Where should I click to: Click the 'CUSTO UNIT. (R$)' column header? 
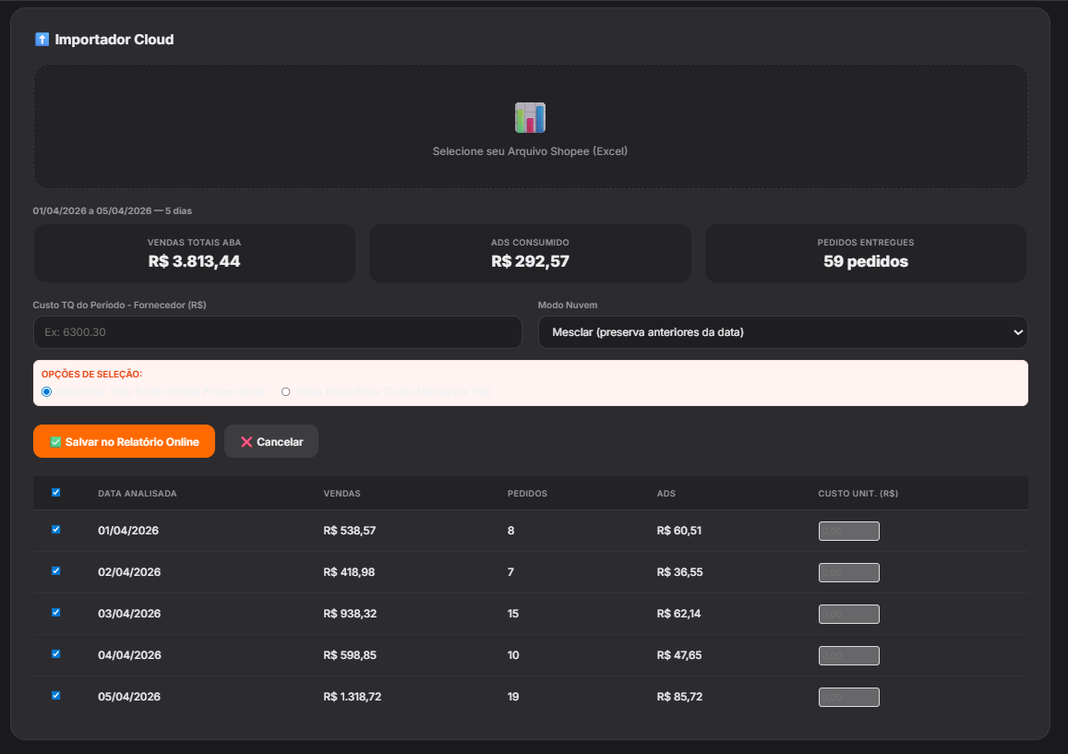point(858,493)
